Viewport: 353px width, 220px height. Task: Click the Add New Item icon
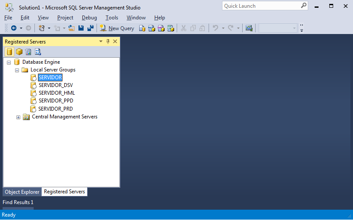tap(57, 28)
